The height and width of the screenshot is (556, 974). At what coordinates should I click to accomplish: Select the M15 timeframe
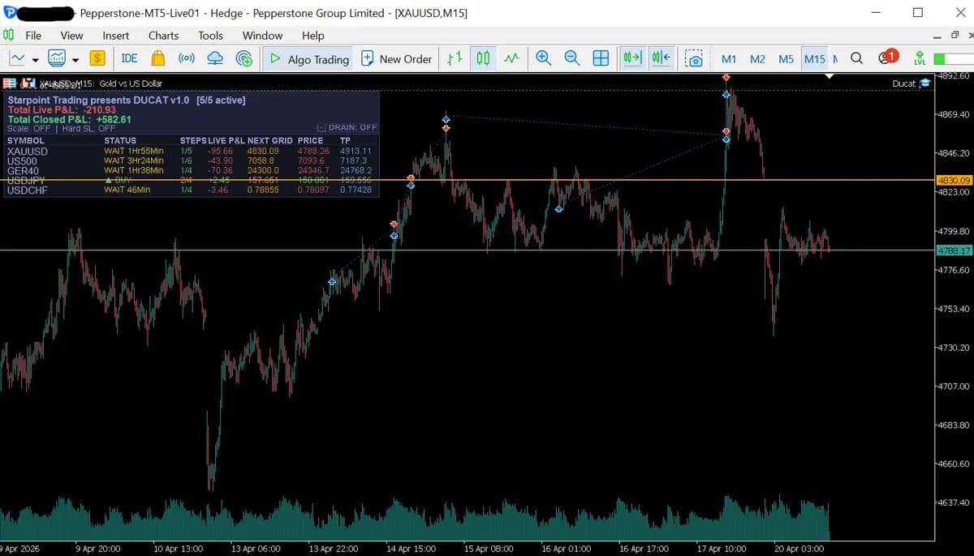tap(814, 58)
